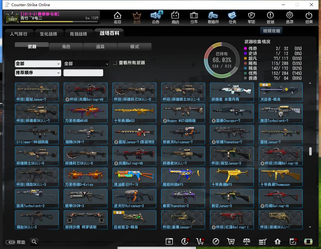Image resolution: width=321 pixels, height=249 pixels.
Task: Select the 十年典藏Thompson weapon card
Action: point(281,177)
